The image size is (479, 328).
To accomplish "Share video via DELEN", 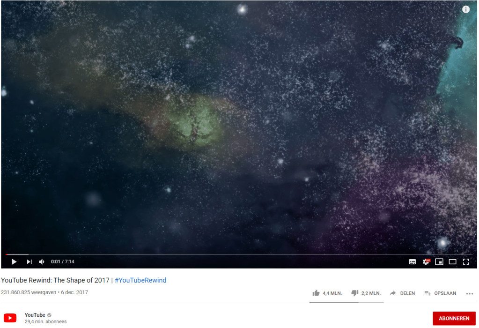I will [402, 293].
